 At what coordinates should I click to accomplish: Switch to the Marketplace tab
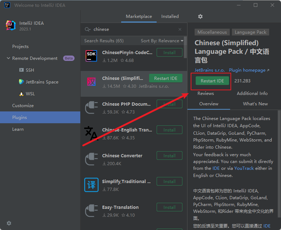point(139,16)
